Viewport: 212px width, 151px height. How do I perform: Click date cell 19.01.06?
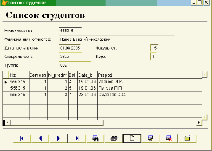pyautogui.click(x=87, y=88)
